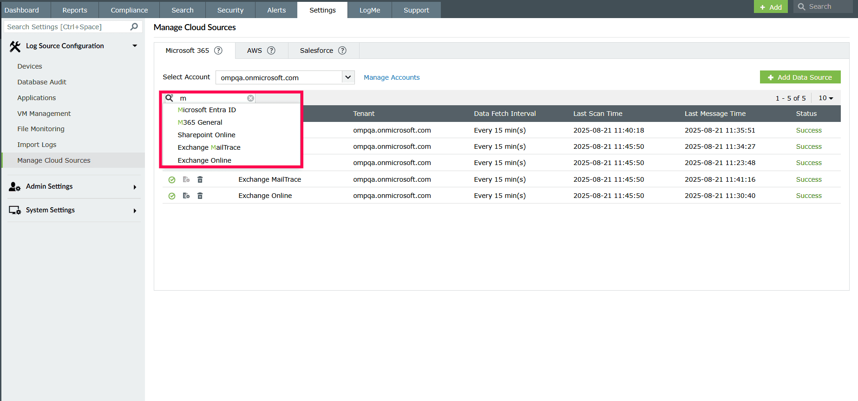Open help icon next to AWS
858x401 pixels.
[x=271, y=51]
